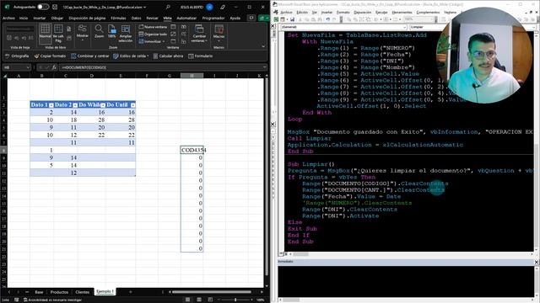
Task: Click Organizar todo in Ventana group
Action: [x=153, y=34]
